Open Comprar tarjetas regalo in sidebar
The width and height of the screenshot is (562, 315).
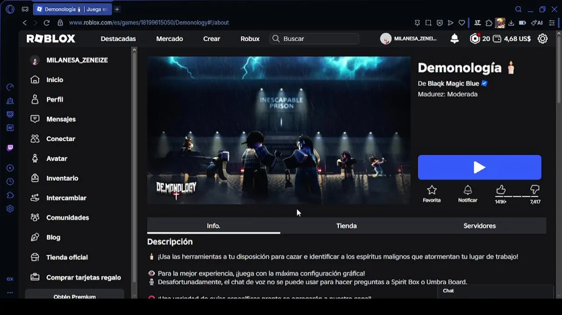coord(75,277)
